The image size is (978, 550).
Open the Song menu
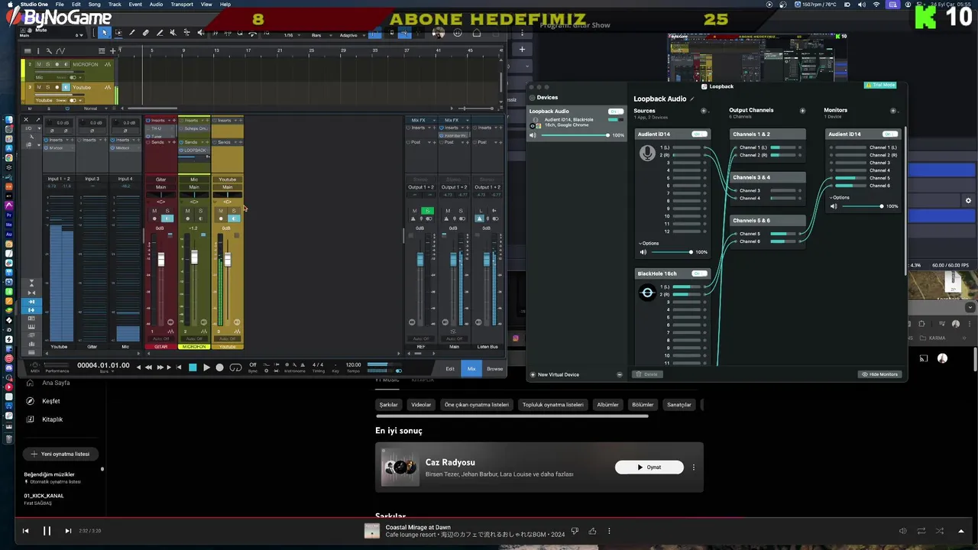click(94, 4)
